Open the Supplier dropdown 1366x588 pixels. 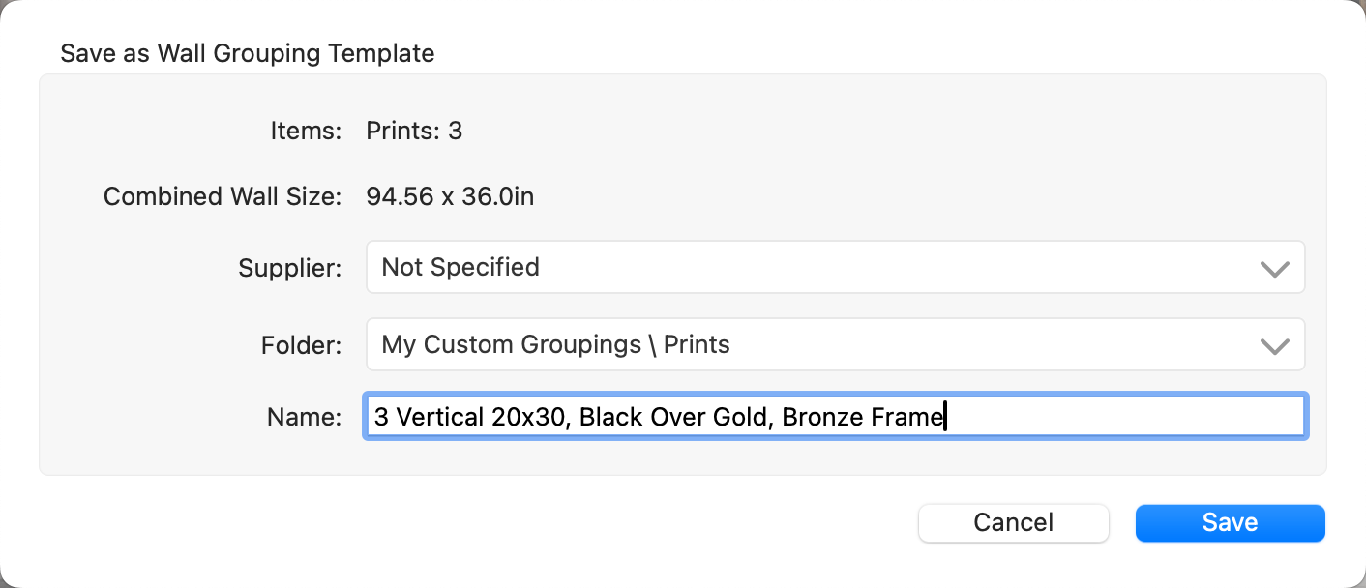click(834, 267)
